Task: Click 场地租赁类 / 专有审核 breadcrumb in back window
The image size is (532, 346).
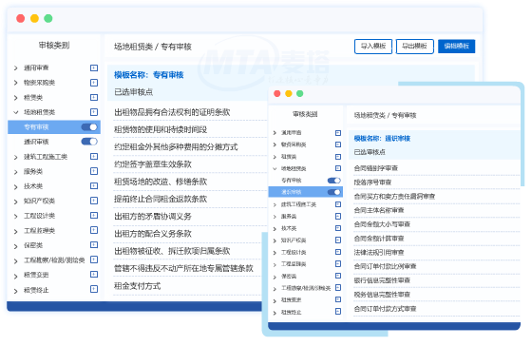Action: click(153, 47)
